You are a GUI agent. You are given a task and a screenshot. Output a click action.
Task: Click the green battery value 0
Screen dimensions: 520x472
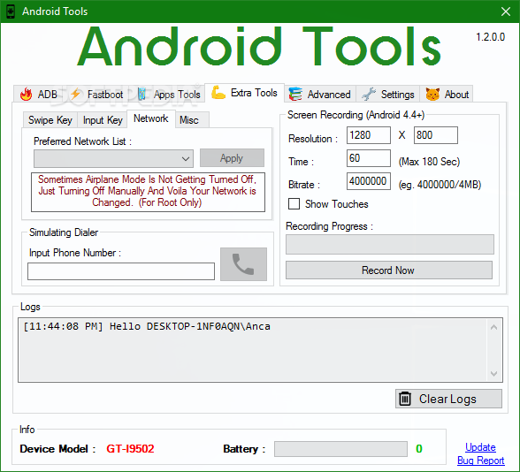(419, 449)
